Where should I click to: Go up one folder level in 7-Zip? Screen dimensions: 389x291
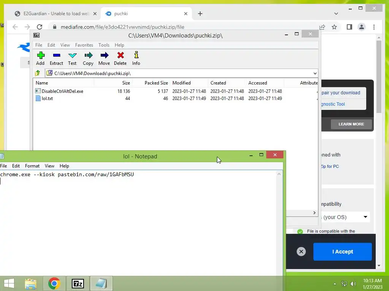point(38,73)
